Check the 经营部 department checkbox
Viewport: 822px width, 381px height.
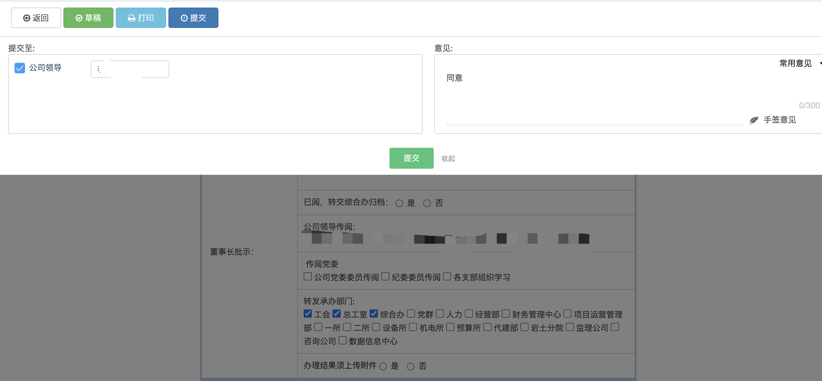469,314
